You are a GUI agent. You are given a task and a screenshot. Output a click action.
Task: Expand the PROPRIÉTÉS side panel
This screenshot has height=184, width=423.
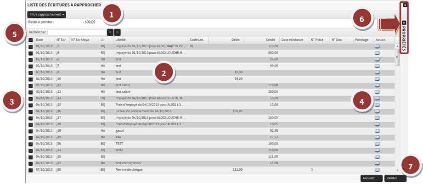pos(404,36)
